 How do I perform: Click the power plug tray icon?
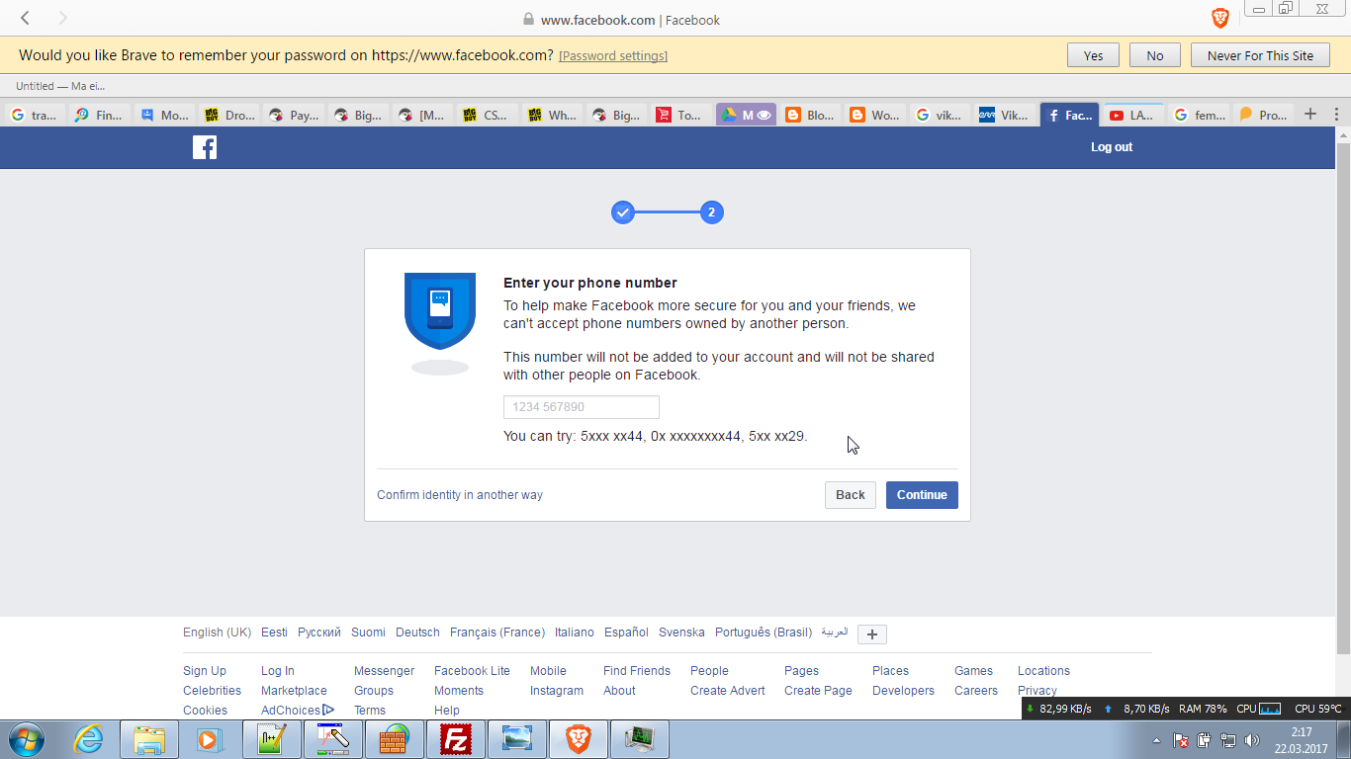point(1205,740)
